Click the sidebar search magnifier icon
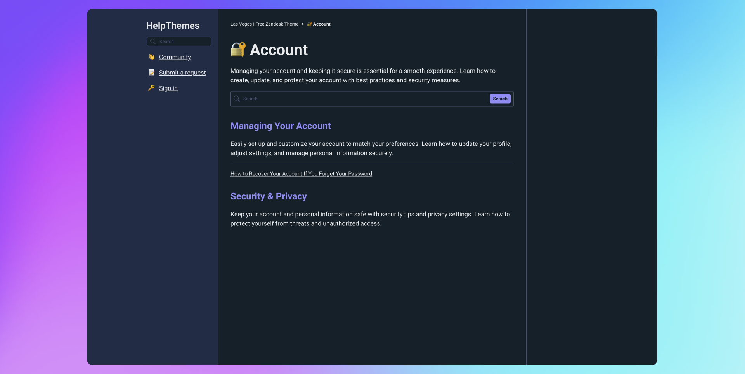The height and width of the screenshot is (374, 745). coord(153,42)
